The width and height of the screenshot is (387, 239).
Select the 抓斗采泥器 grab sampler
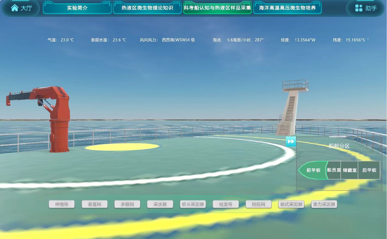click(x=193, y=204)
